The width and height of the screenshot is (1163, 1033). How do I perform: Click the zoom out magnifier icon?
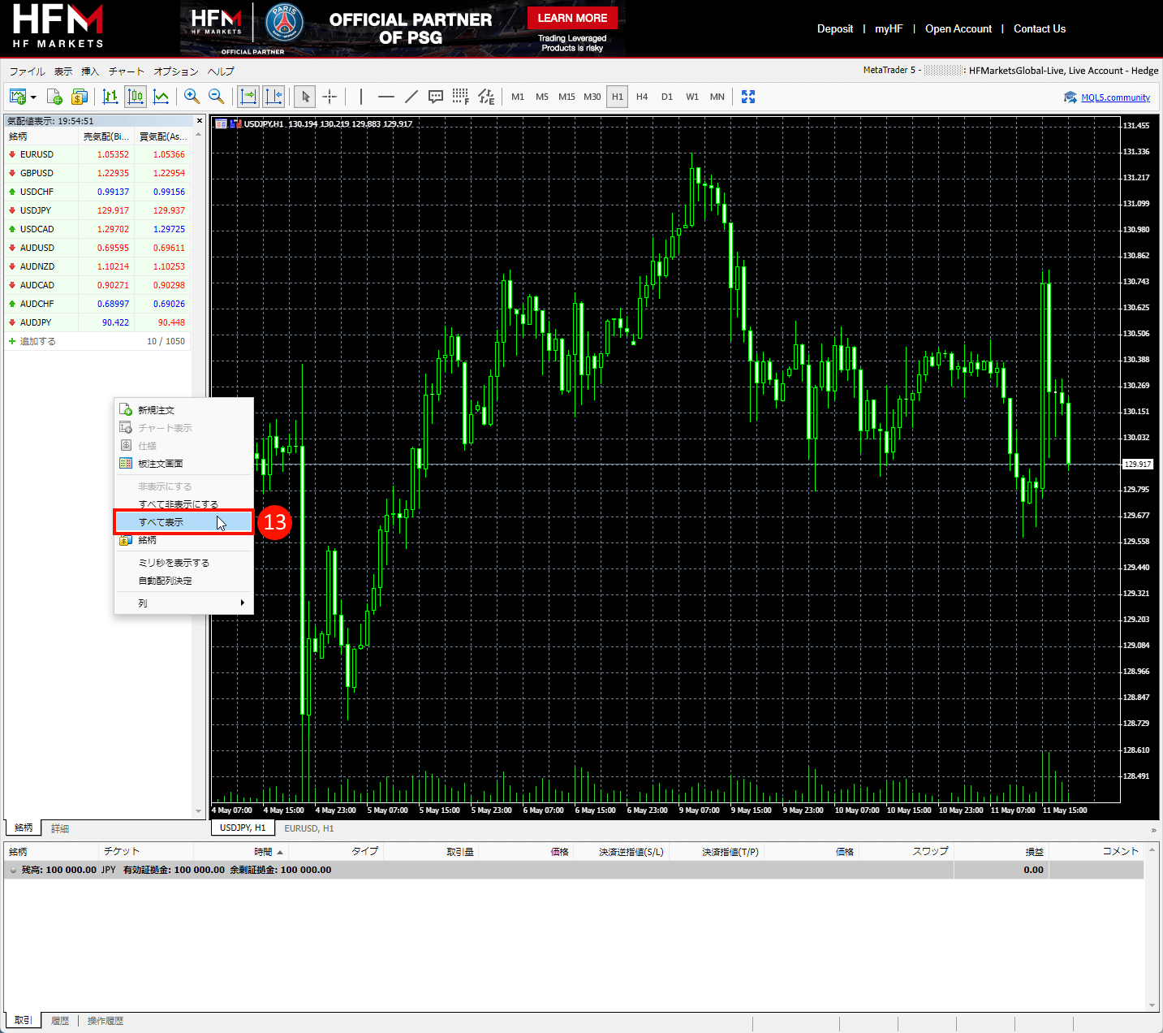[x=217, y=97]
